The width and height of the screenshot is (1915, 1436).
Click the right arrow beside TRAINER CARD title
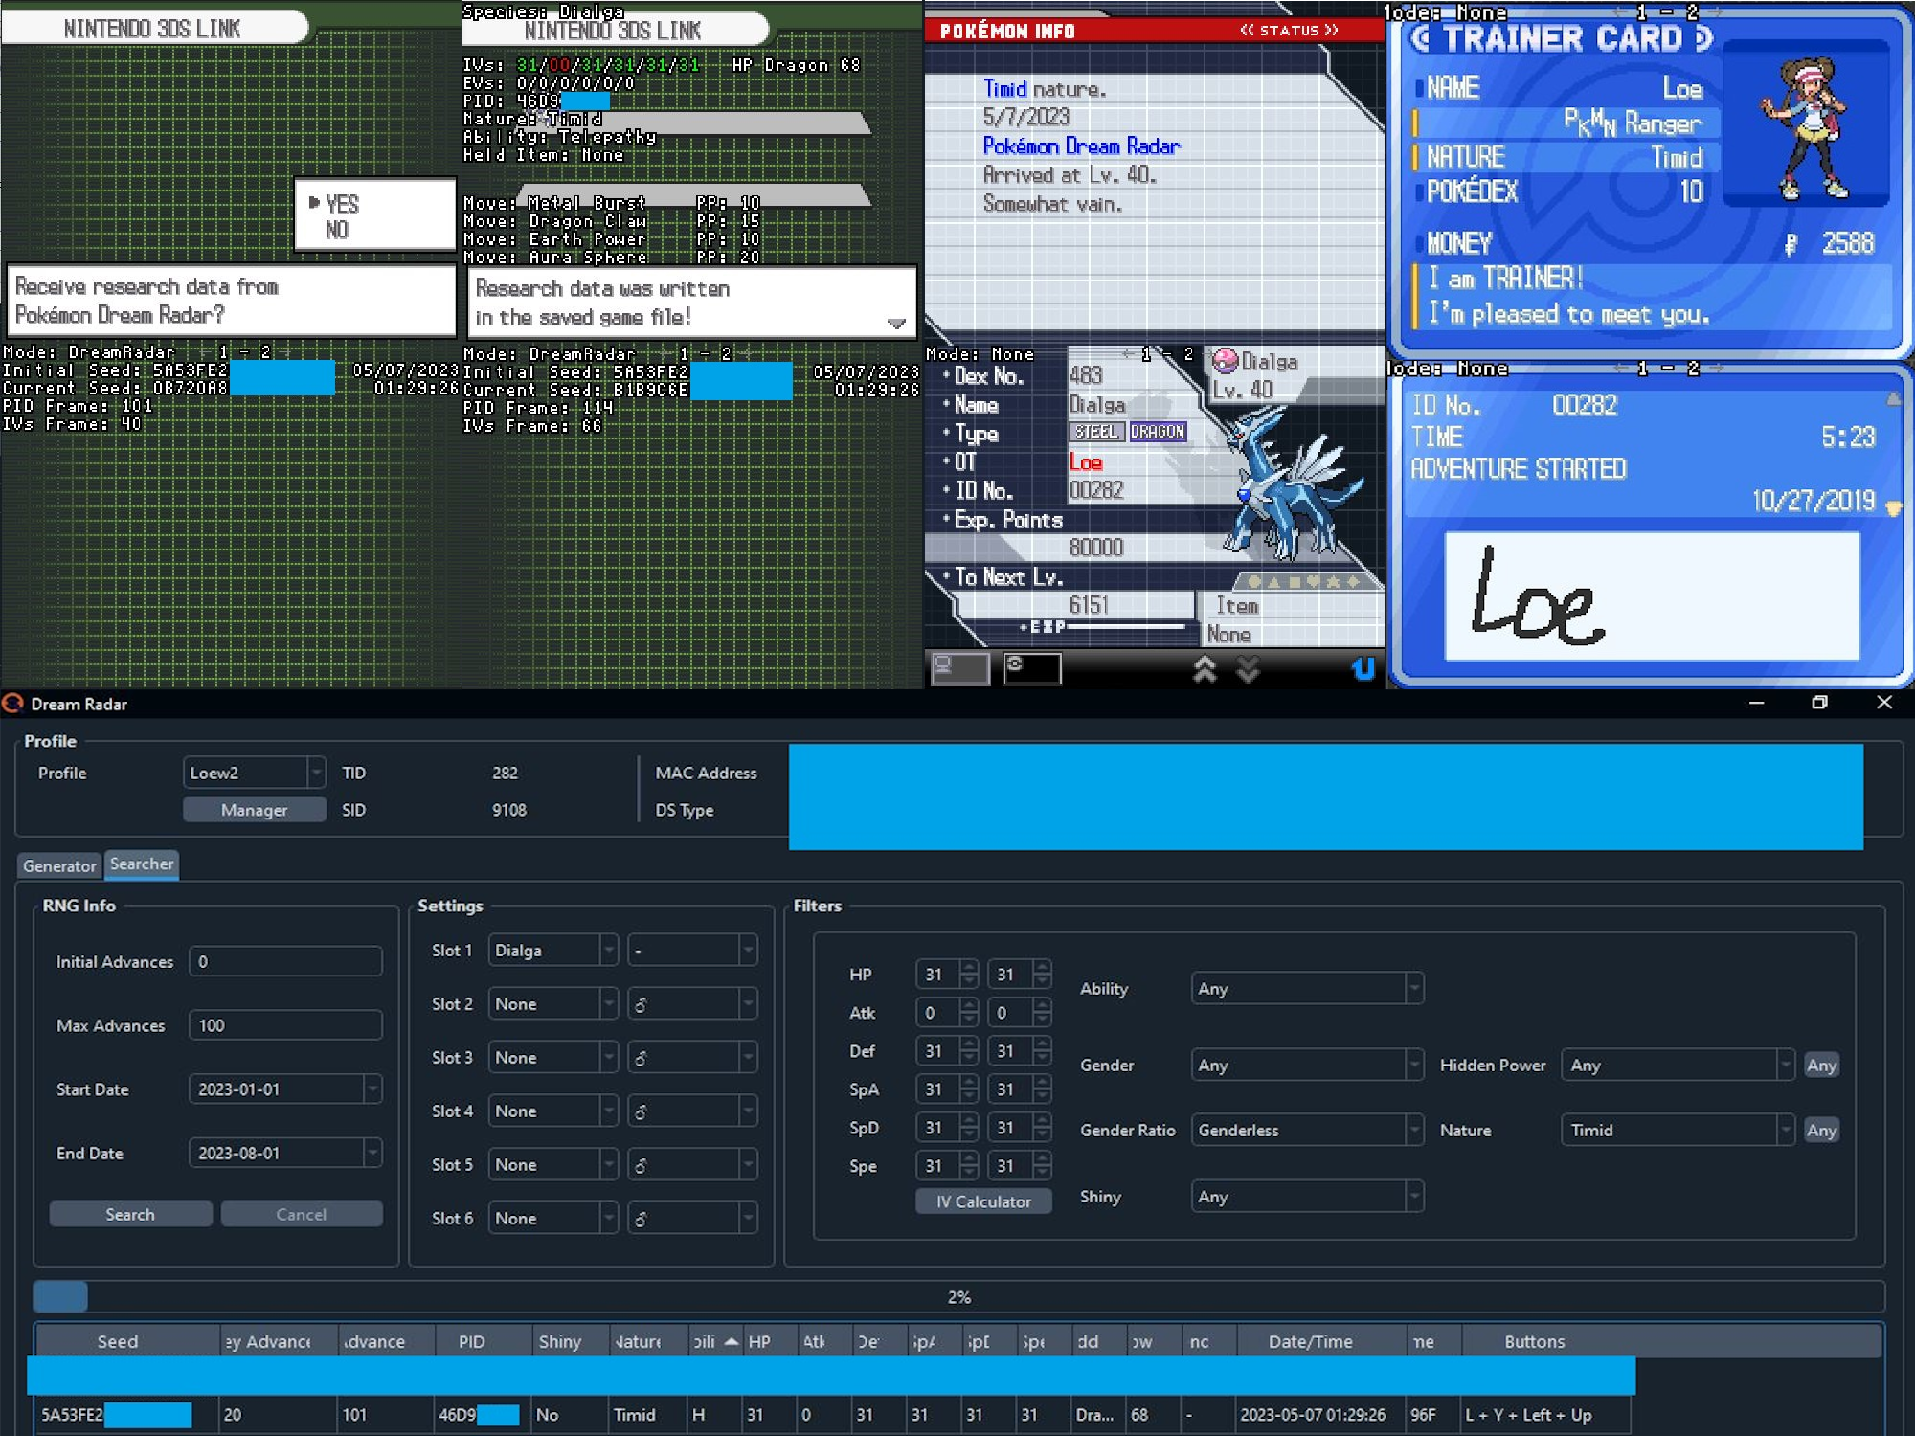click(1704, 38)
